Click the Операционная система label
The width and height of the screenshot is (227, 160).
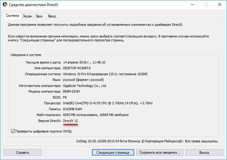point(43,74)
